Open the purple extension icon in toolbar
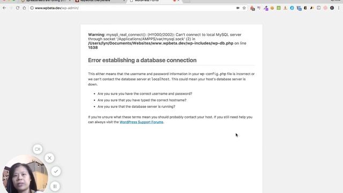343x193 pixels. click(x=266, y=8)
